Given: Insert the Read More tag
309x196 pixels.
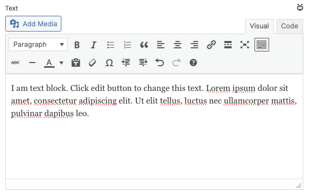Looking at the screenshot, I should point(228,45).
